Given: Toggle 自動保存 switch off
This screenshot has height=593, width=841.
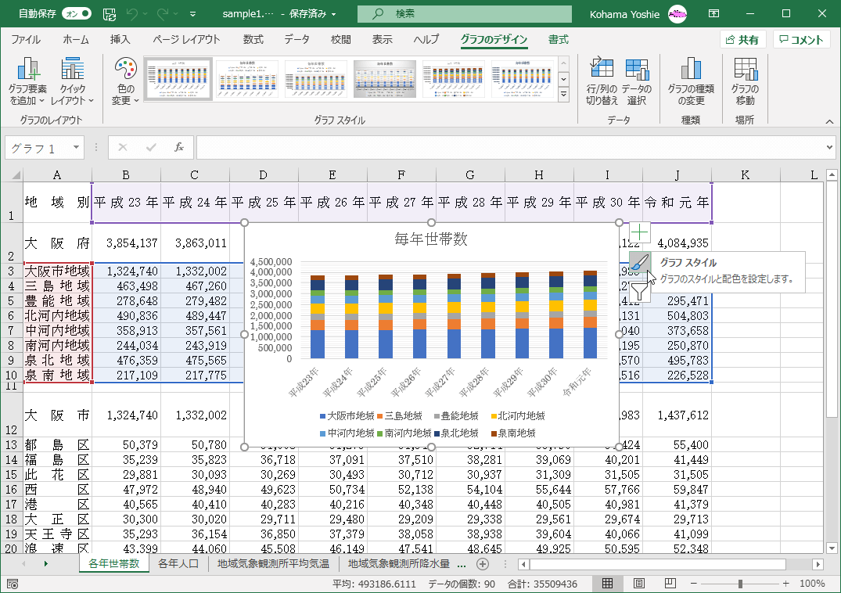Looking at the screenshot, I should [76, 13].
